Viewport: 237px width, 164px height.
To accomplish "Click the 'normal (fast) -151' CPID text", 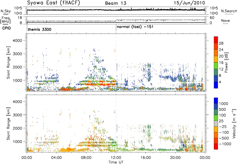I will coord(135,27).
